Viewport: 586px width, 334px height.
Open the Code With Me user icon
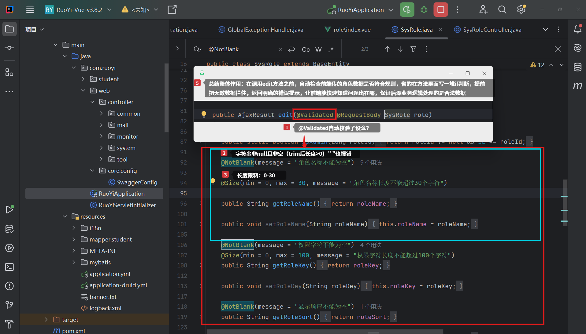483,10
